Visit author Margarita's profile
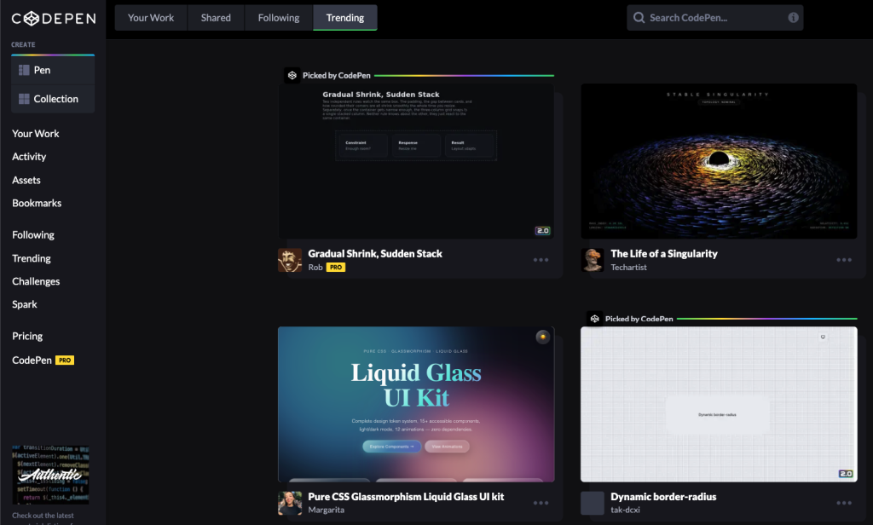Image resolution: width=873 pixels, height=525 pixels. (327, 510)
